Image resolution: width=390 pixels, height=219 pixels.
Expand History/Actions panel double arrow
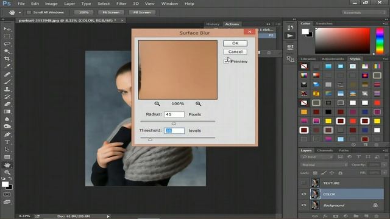pos(268,24)
